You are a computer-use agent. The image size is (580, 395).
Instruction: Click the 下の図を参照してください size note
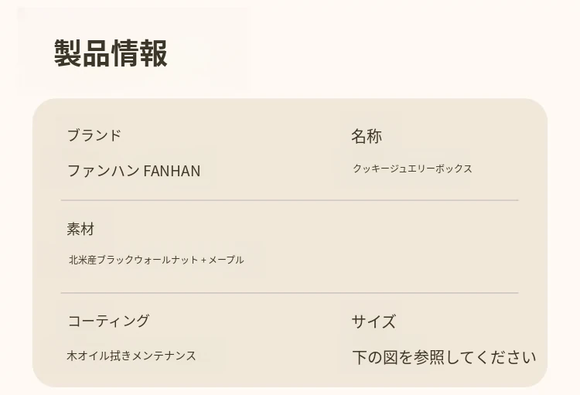coord(444,357)
